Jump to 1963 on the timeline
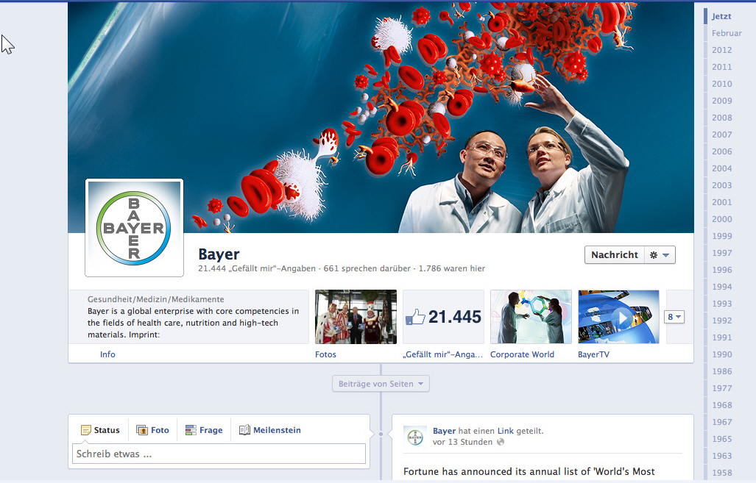 click(721, 456)
